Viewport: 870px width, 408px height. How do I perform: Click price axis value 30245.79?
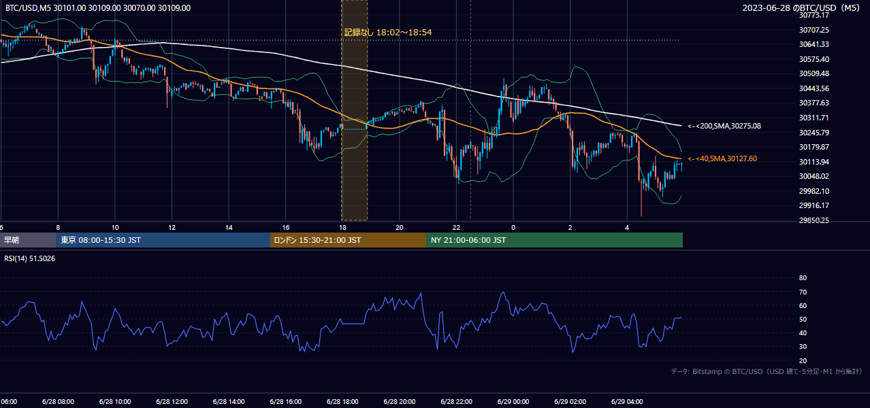click(813, 133)
